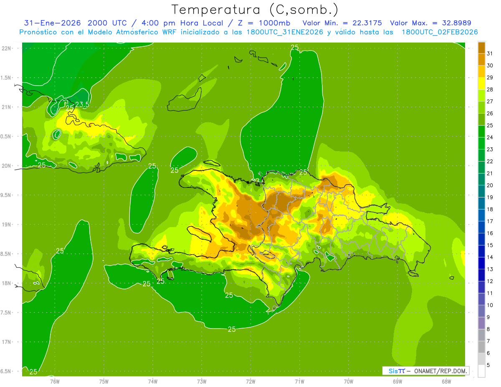Image resolution: width=501 pixels, height=387 pixels.
Task: Click the '19N' latitude axis label
Action: coord(6,224)
